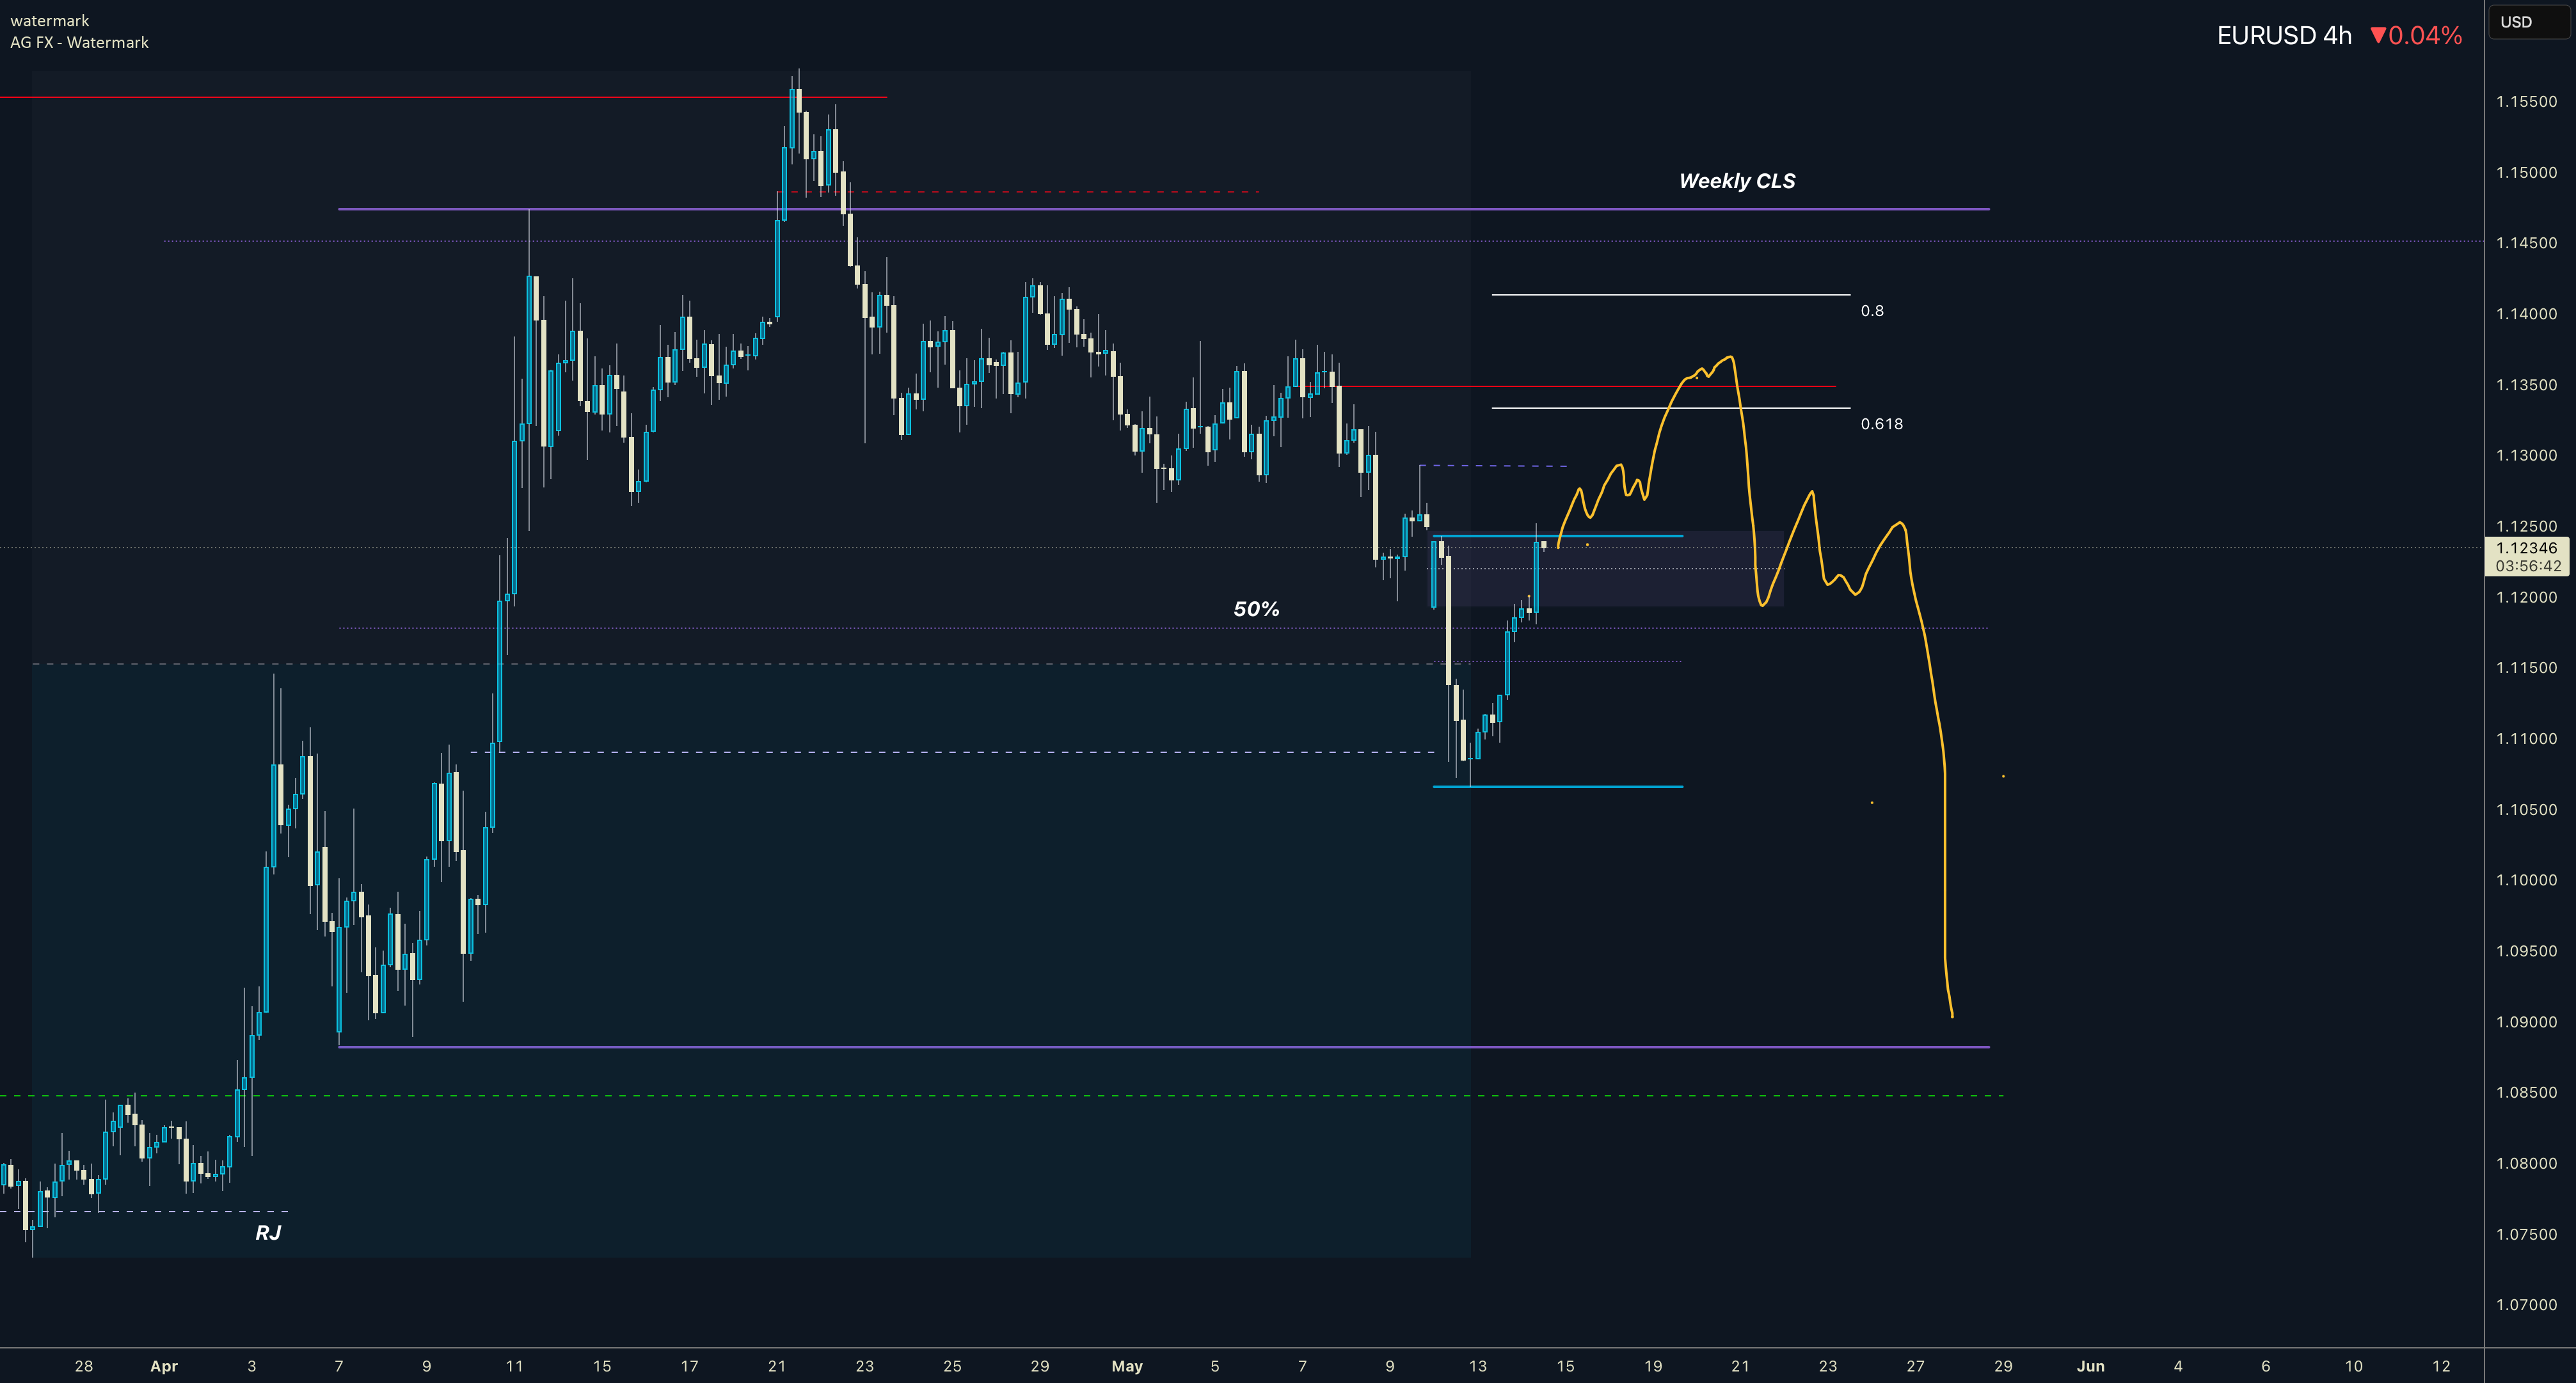The image size is (2576, 1383).
Task: Select the purple Weekly CLS horizontal line
Action: (x=1164, y=209)
